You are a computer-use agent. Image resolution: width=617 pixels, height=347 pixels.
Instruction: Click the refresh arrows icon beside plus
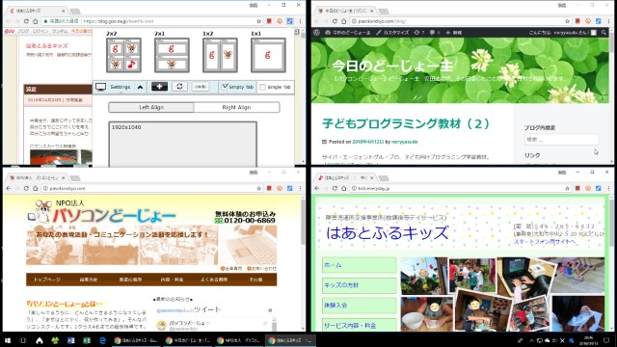[179, 87]
